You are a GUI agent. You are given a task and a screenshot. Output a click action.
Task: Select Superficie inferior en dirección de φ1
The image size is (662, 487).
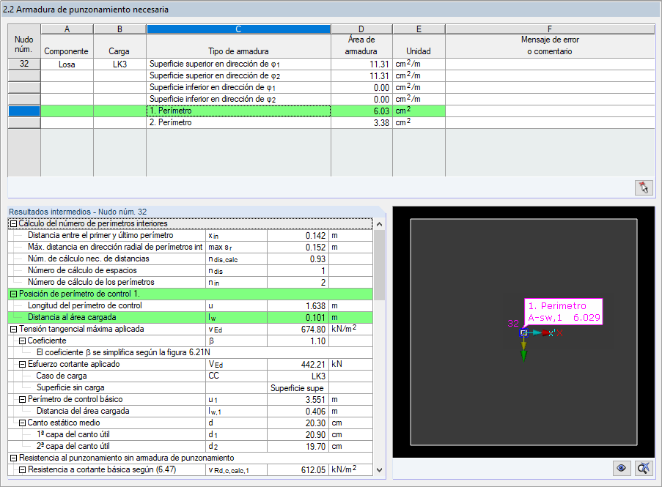tap(238, 87)
